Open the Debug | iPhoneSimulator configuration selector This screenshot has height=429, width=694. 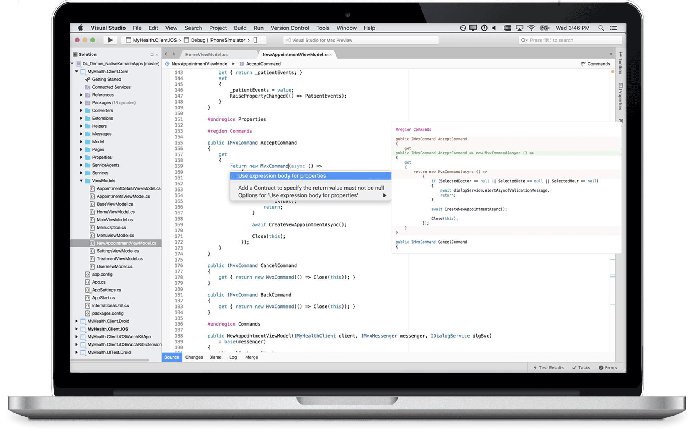[214, 40]
